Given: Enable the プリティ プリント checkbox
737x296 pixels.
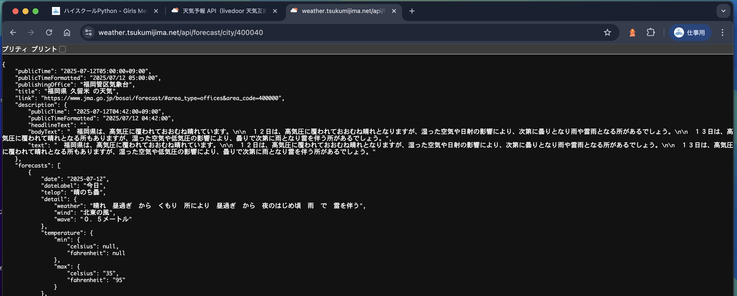Looking at the screenshot, I should point(63,49).
